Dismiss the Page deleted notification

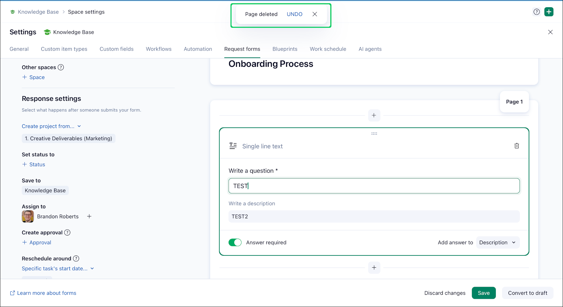[315, 14]
